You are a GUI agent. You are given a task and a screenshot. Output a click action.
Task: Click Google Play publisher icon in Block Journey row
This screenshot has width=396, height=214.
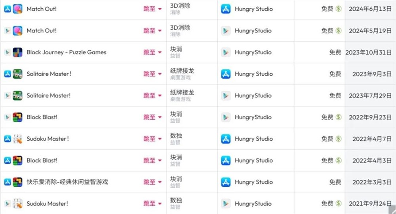226,52
